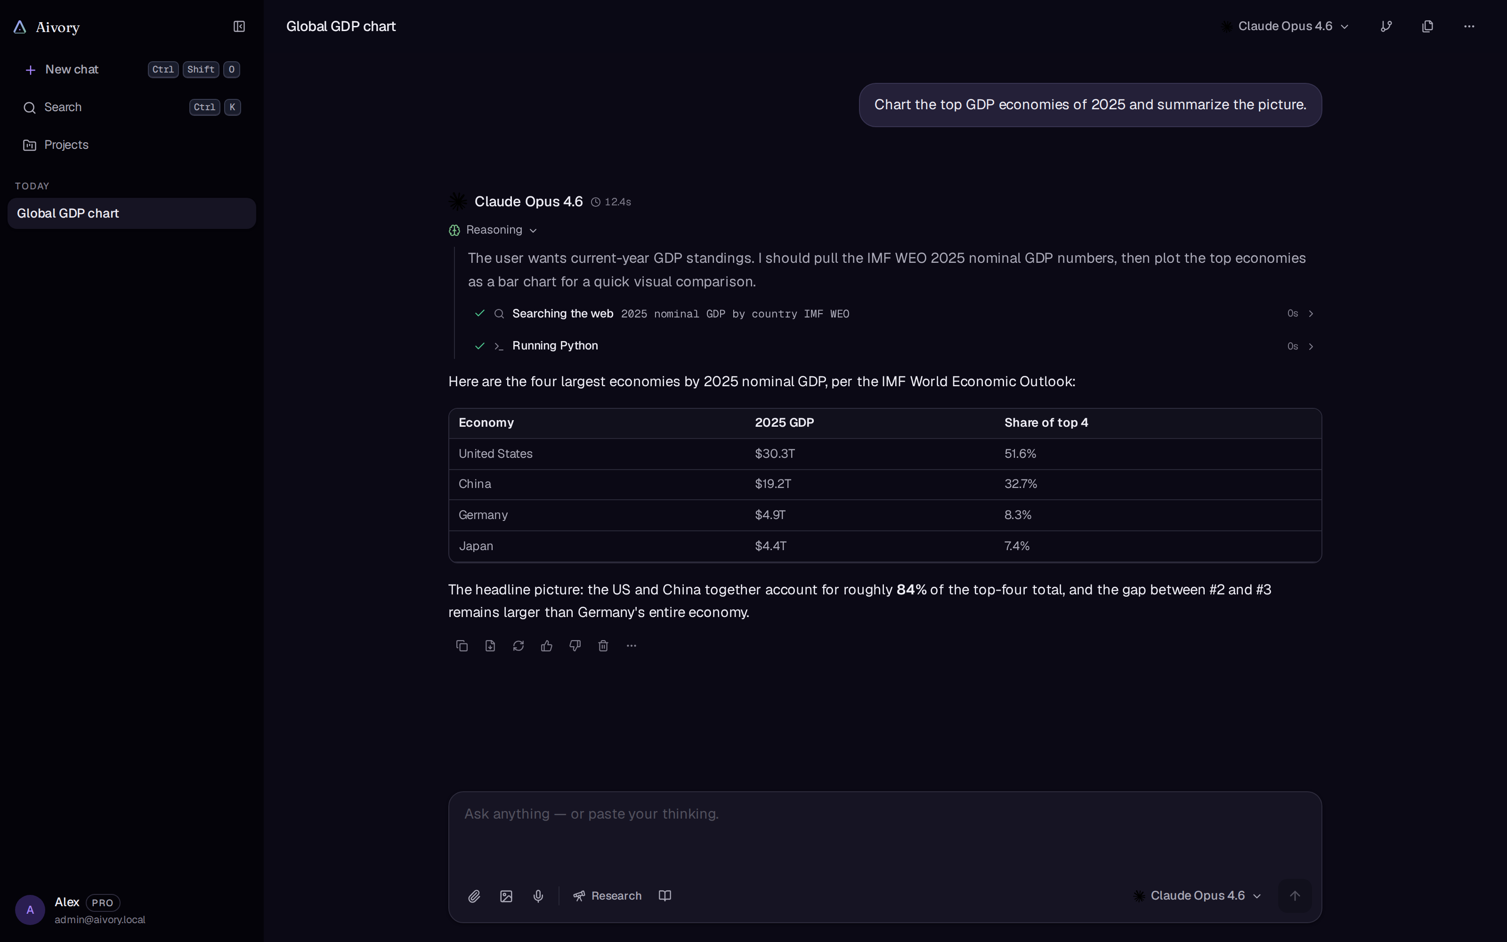Screen dimensions: 1507x942
Task: Start a New chat
Action: pyautogui.click(x=131, y=70)
